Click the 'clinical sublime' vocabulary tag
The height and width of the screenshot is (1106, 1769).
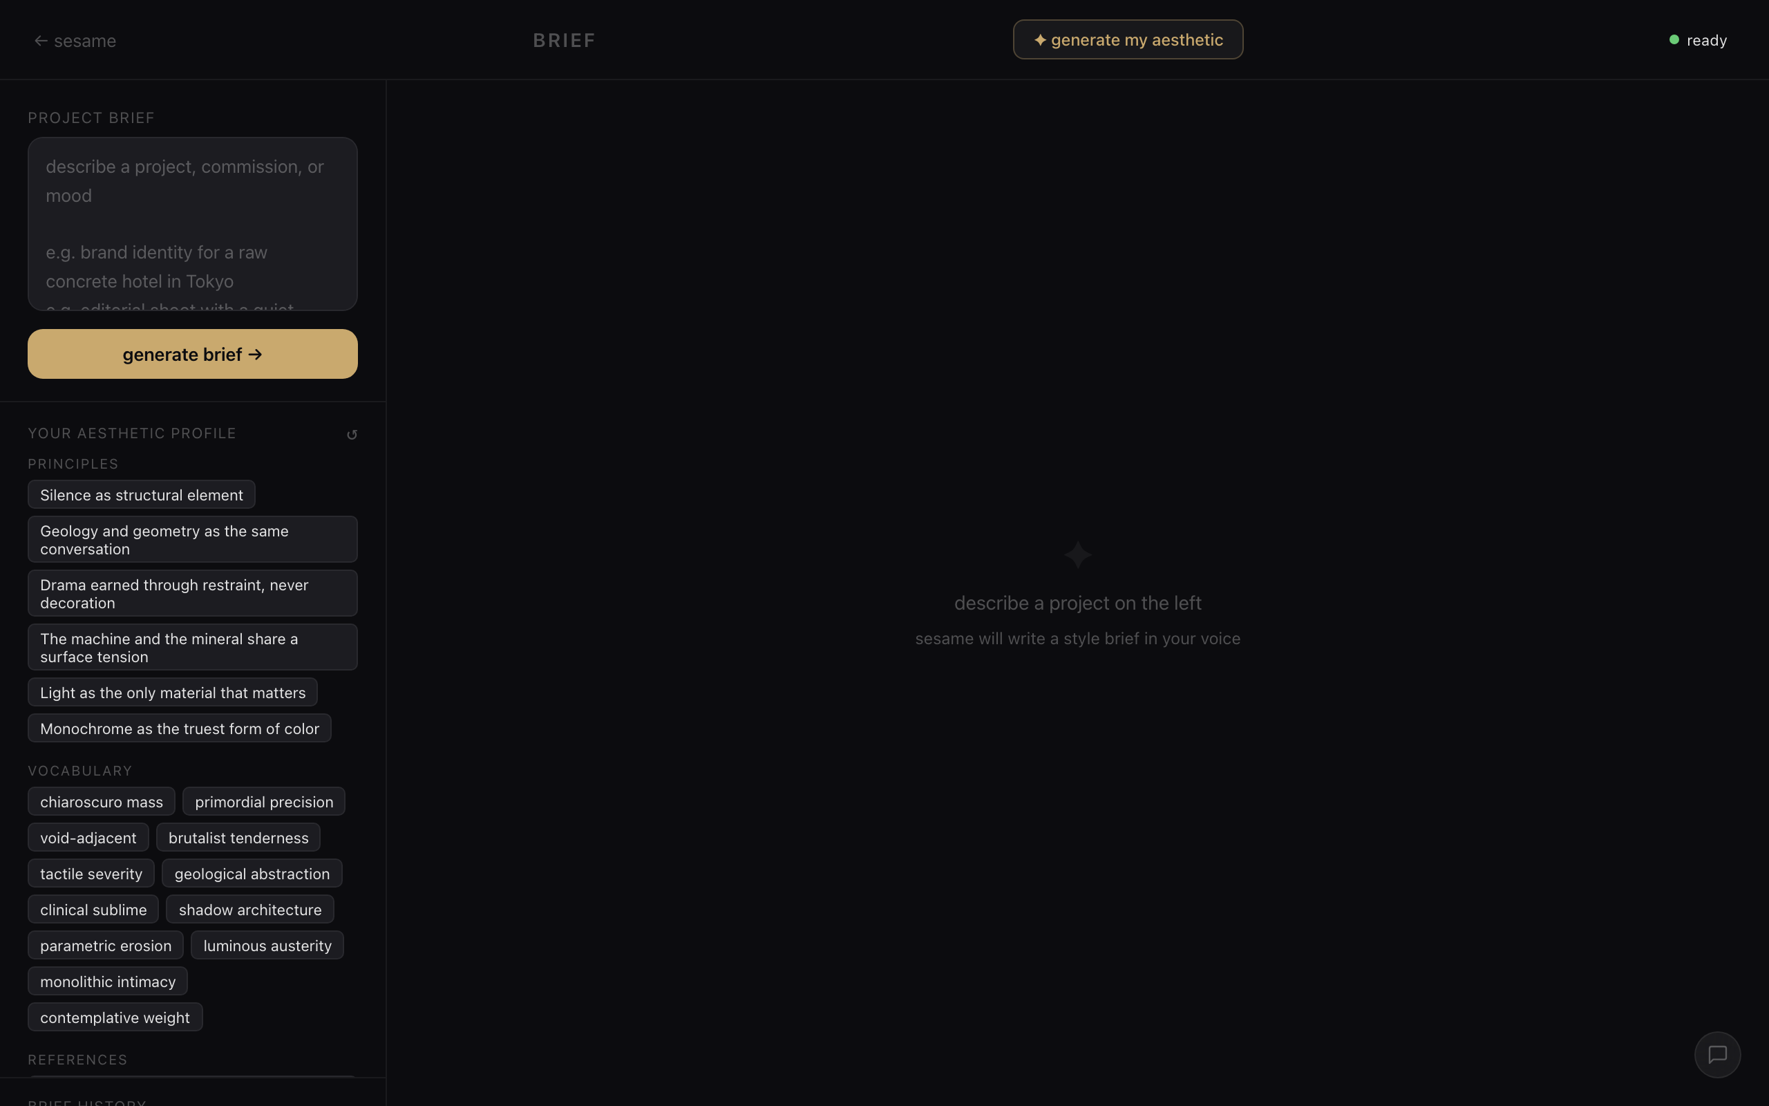93,909
